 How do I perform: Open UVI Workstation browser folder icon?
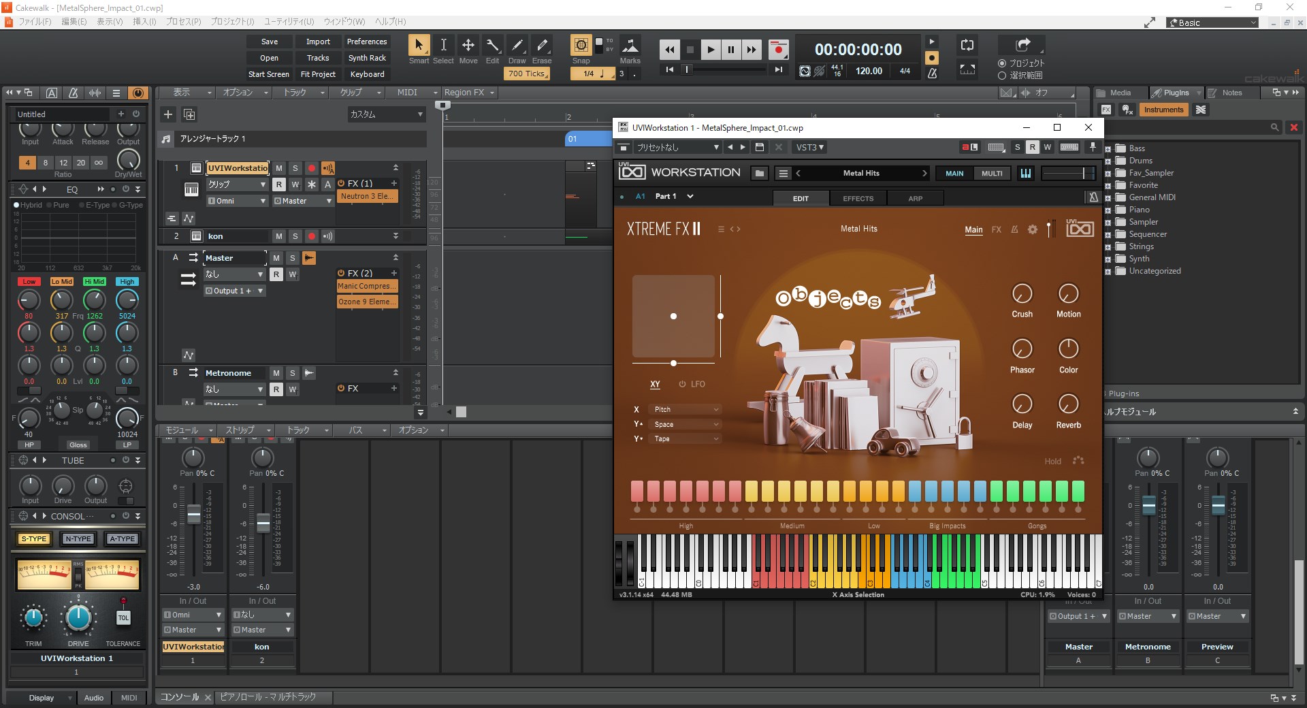[759, 174]
